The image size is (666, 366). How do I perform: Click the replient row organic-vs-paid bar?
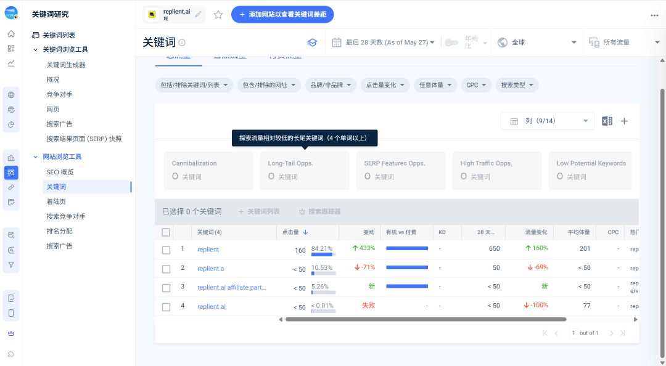pos(407,248)
